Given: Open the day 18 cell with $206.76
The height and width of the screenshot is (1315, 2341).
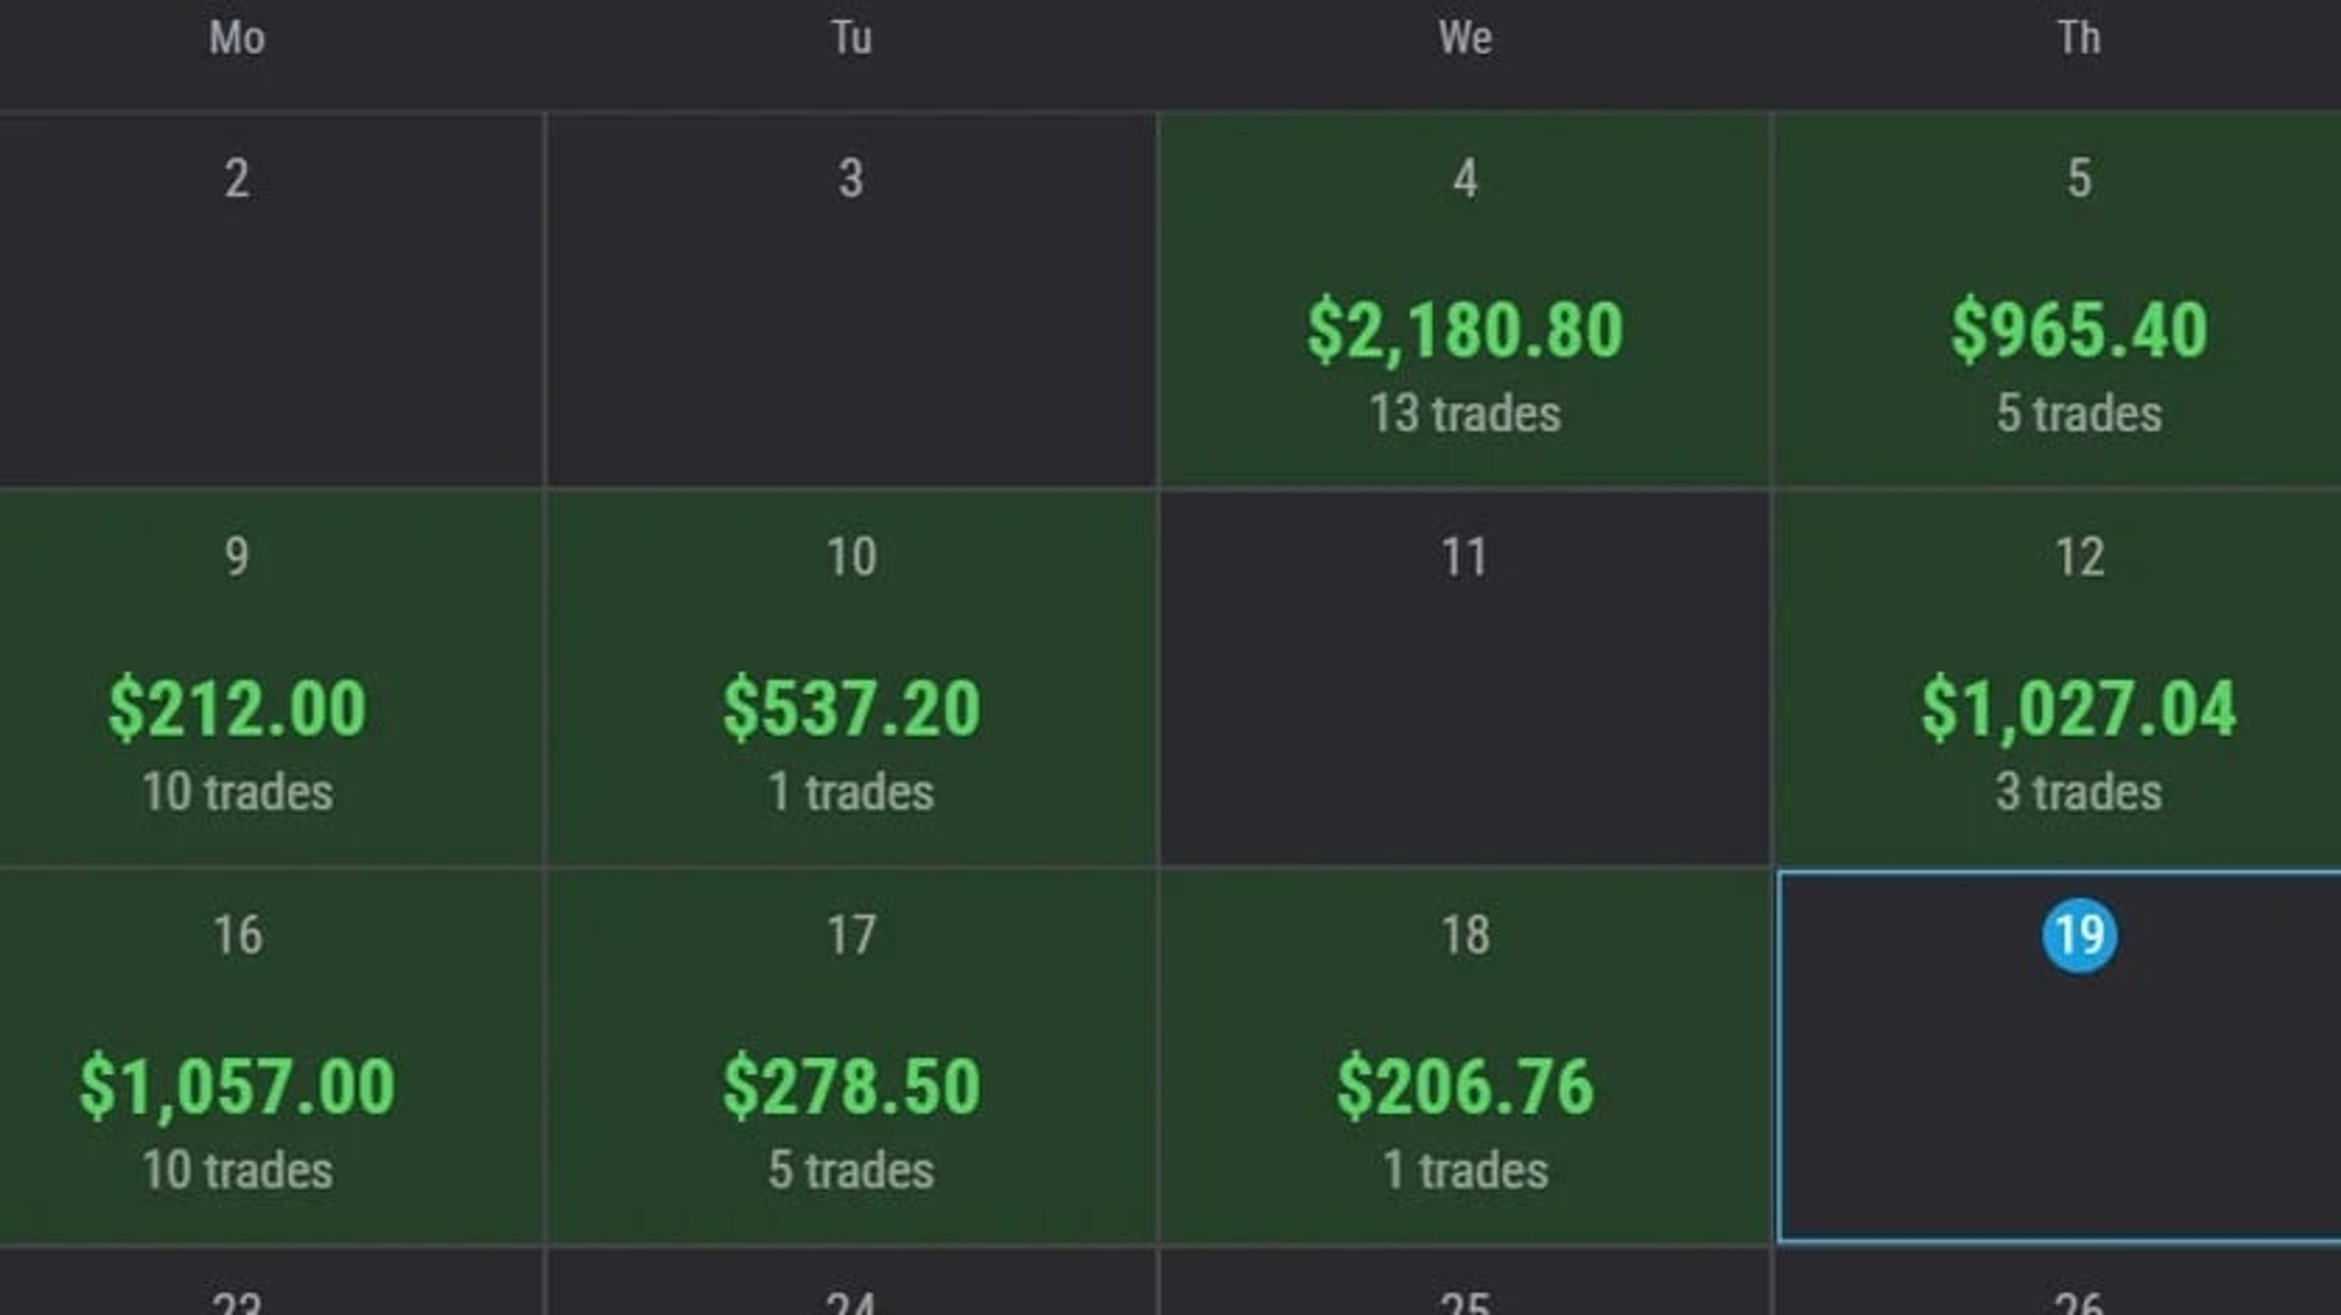Looking at the screenshot, I should coord(1465,1057).
